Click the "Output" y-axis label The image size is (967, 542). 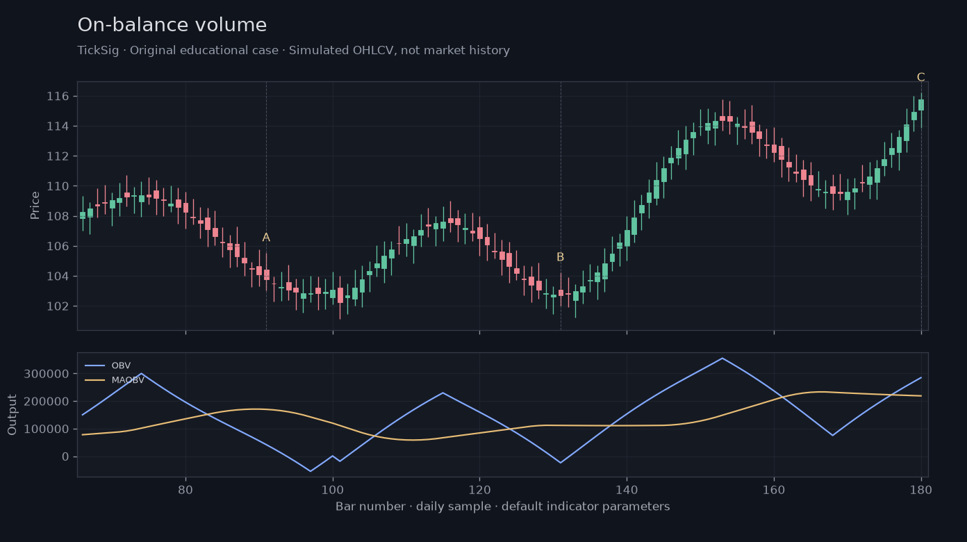(x=13, y=415)
